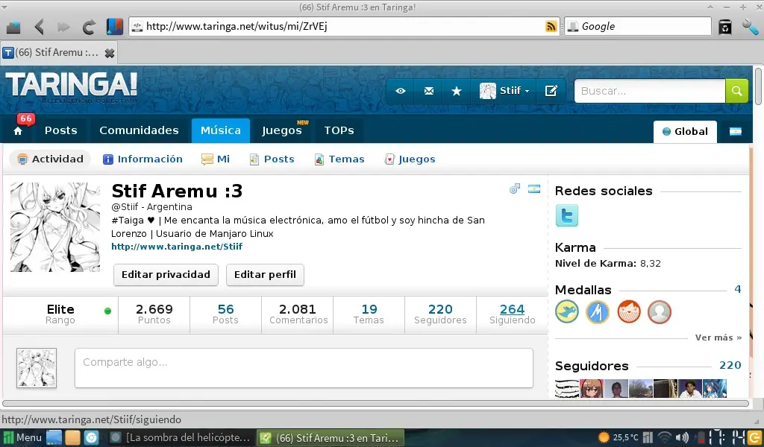Click the Google search box in toolbar
The image size is (764, 447).
pos(638,26)
